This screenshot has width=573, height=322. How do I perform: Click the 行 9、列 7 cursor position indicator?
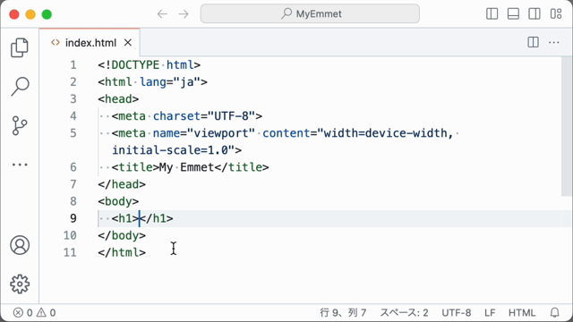[343, 312]
